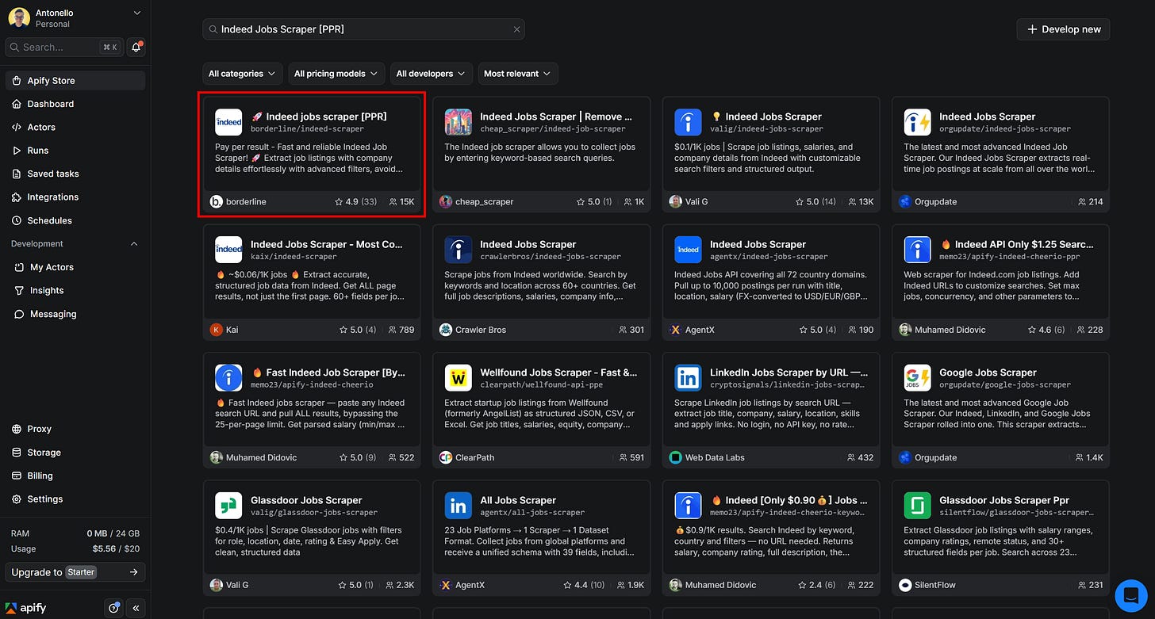Click the crawlerbros/indeed-jobs-scraper logo
The width and height of the screenshot is (1155, 619).
458,250
